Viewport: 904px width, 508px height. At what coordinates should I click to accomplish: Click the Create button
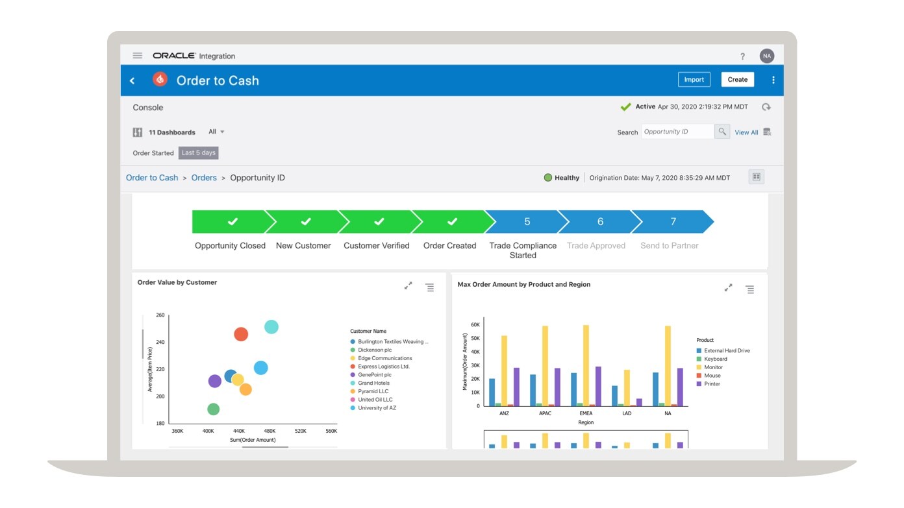point(737,79)
